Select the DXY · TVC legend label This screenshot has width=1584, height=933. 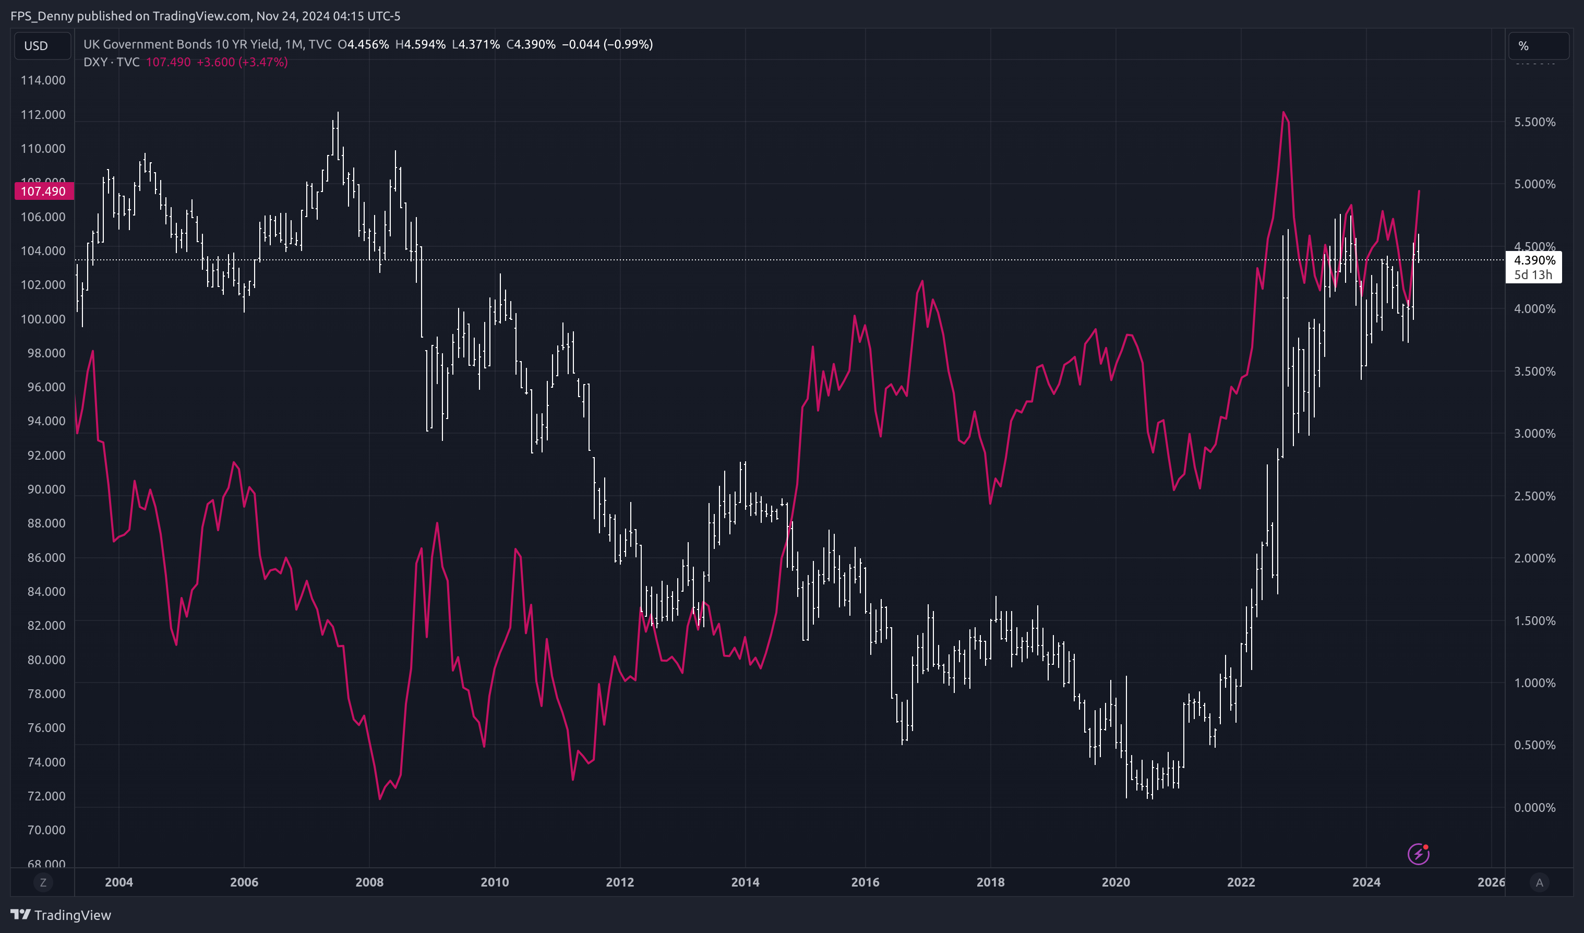pyautogui.click(x=111, y=62)
